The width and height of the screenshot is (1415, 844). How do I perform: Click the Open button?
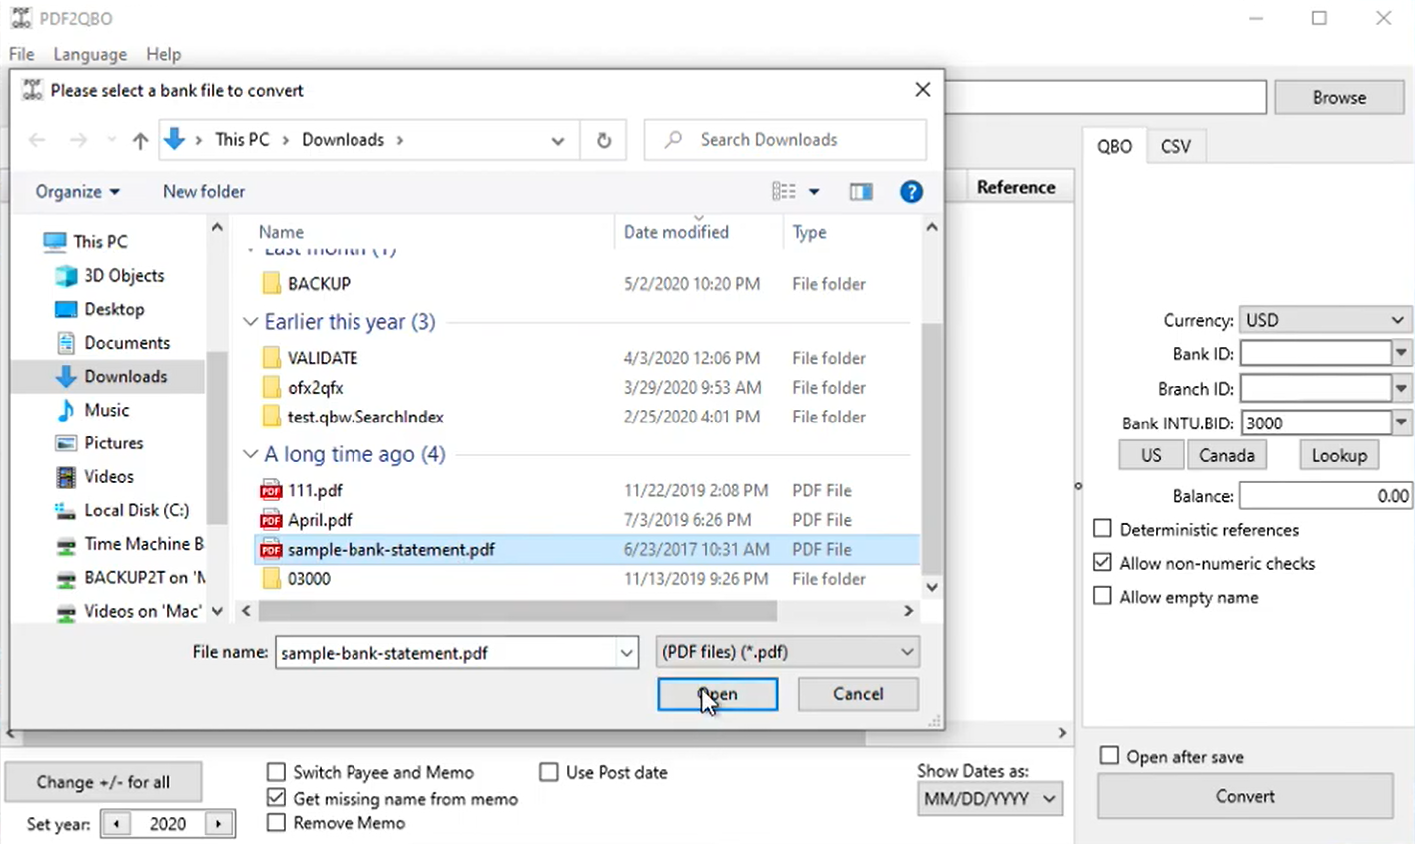click(717, 694)
